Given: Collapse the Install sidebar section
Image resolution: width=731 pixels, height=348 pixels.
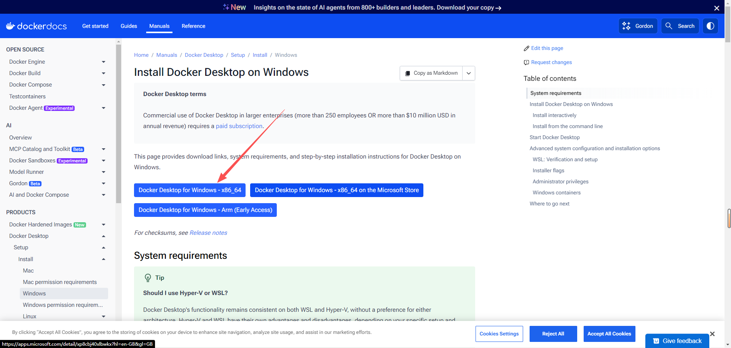Looking at the screenshot, I should point(104,259).
